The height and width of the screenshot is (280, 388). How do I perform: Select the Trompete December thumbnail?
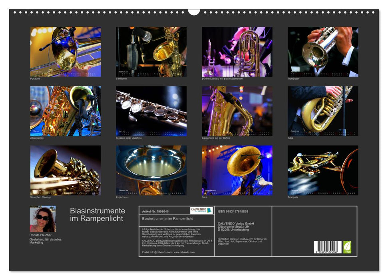322,170
